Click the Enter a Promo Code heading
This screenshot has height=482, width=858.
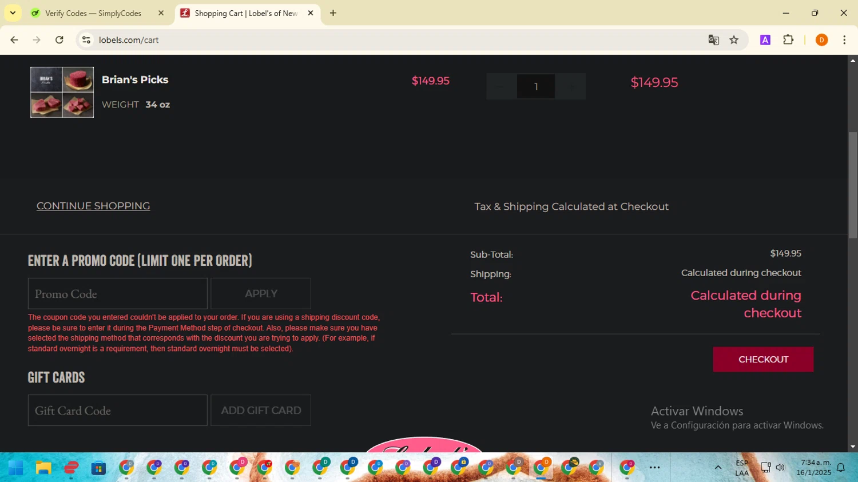pos(140,261)
